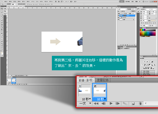
Task: Select the Custom Shape tool
Action: [2, 42]
